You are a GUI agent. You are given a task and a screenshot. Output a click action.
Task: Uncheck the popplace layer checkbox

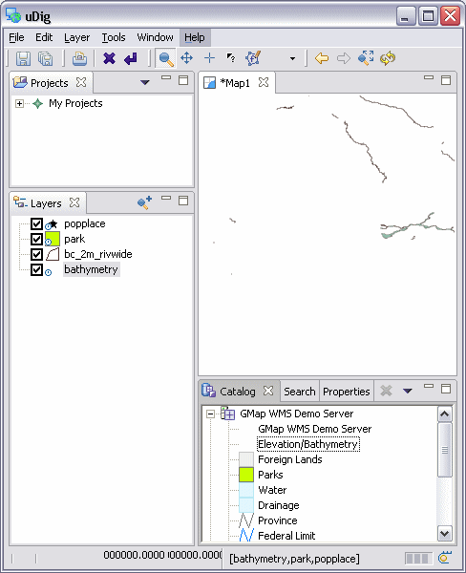[x=36, y=223]
